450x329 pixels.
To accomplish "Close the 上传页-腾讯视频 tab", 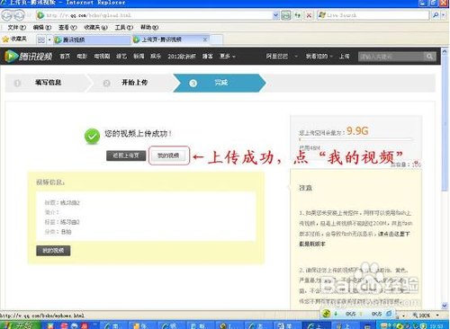I will (205, 40).
